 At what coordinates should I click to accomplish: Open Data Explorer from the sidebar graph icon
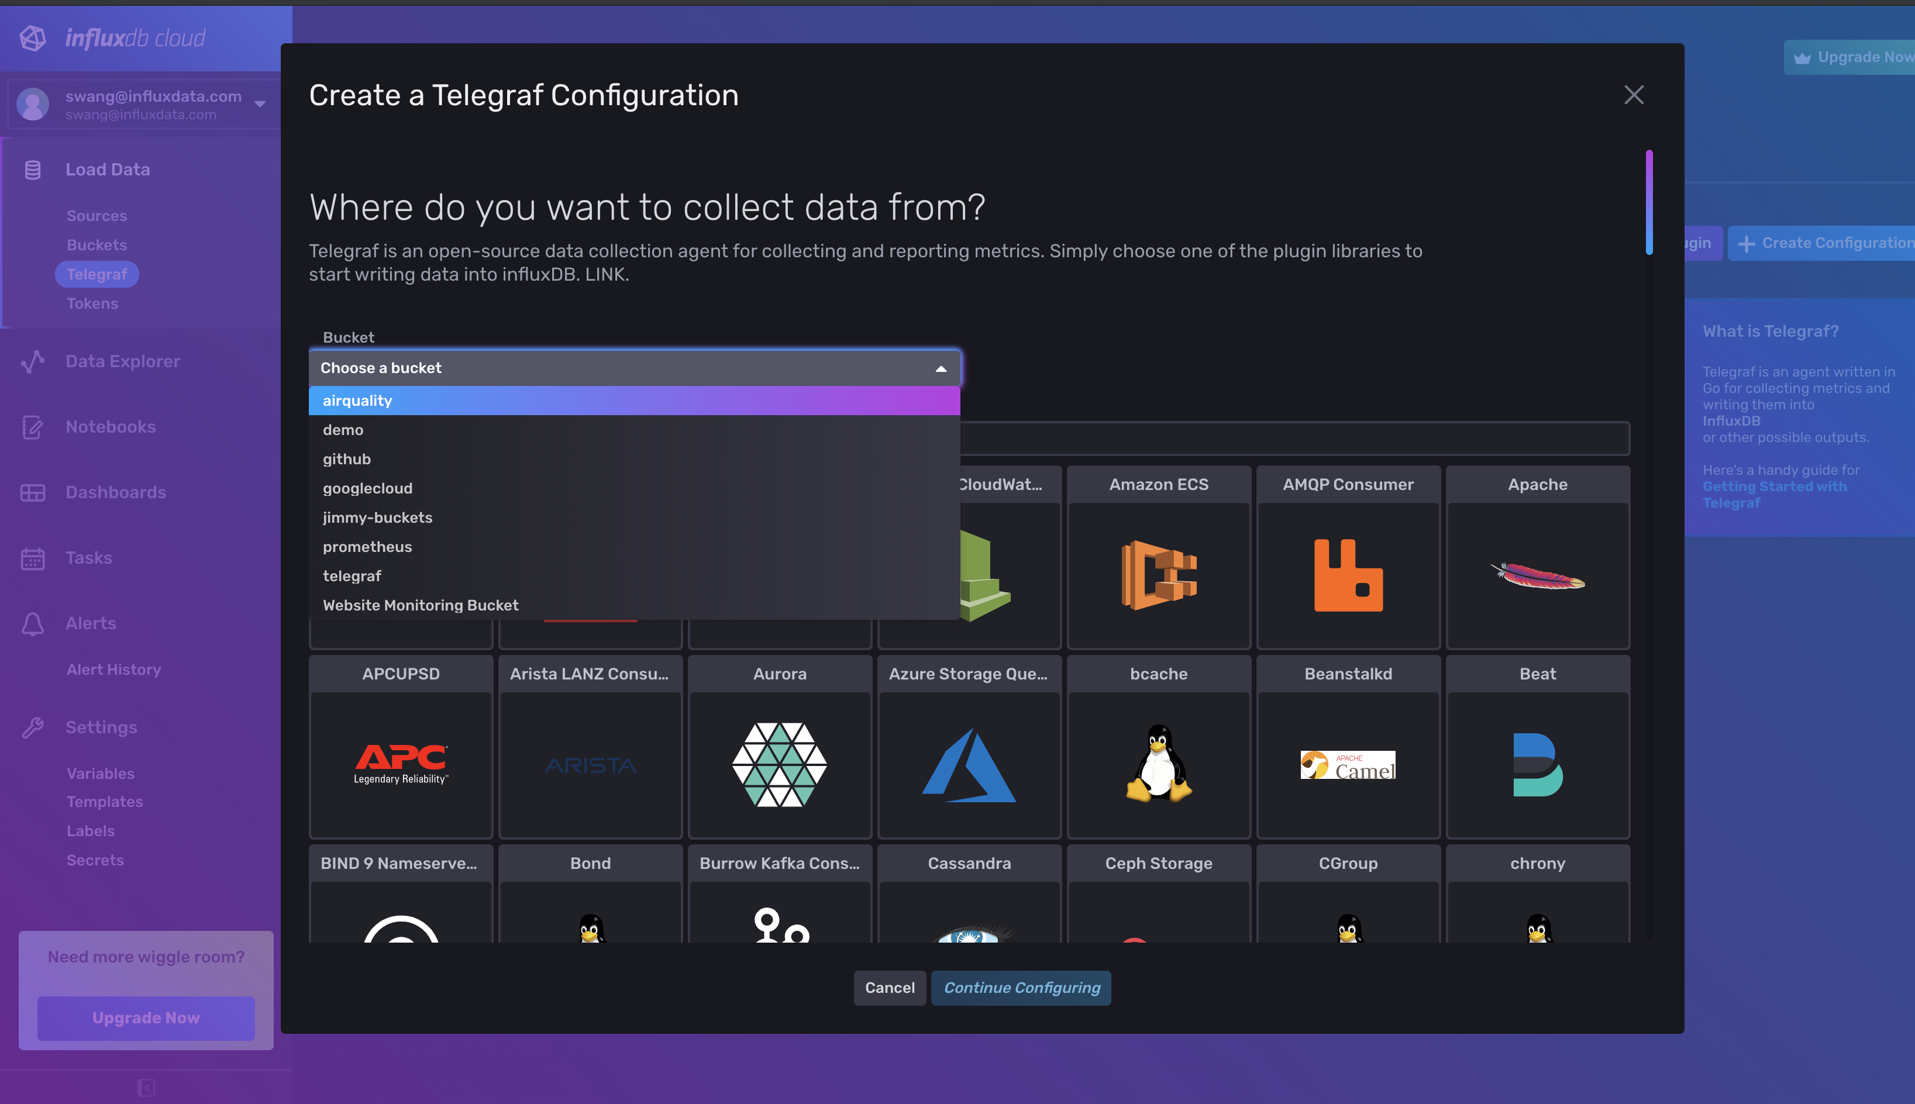pyautogui.click(x=33, y=362)
